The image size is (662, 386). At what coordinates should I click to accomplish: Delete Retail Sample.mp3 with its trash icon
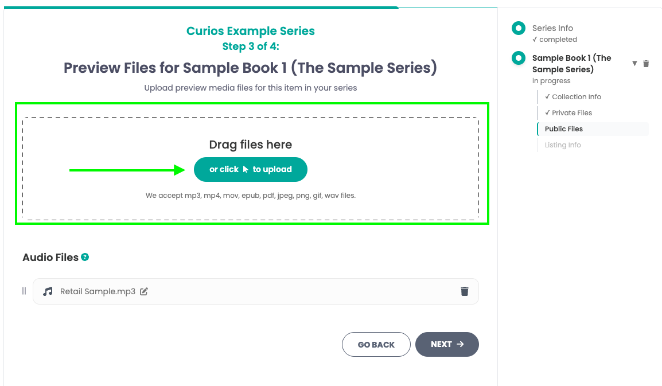465,291
